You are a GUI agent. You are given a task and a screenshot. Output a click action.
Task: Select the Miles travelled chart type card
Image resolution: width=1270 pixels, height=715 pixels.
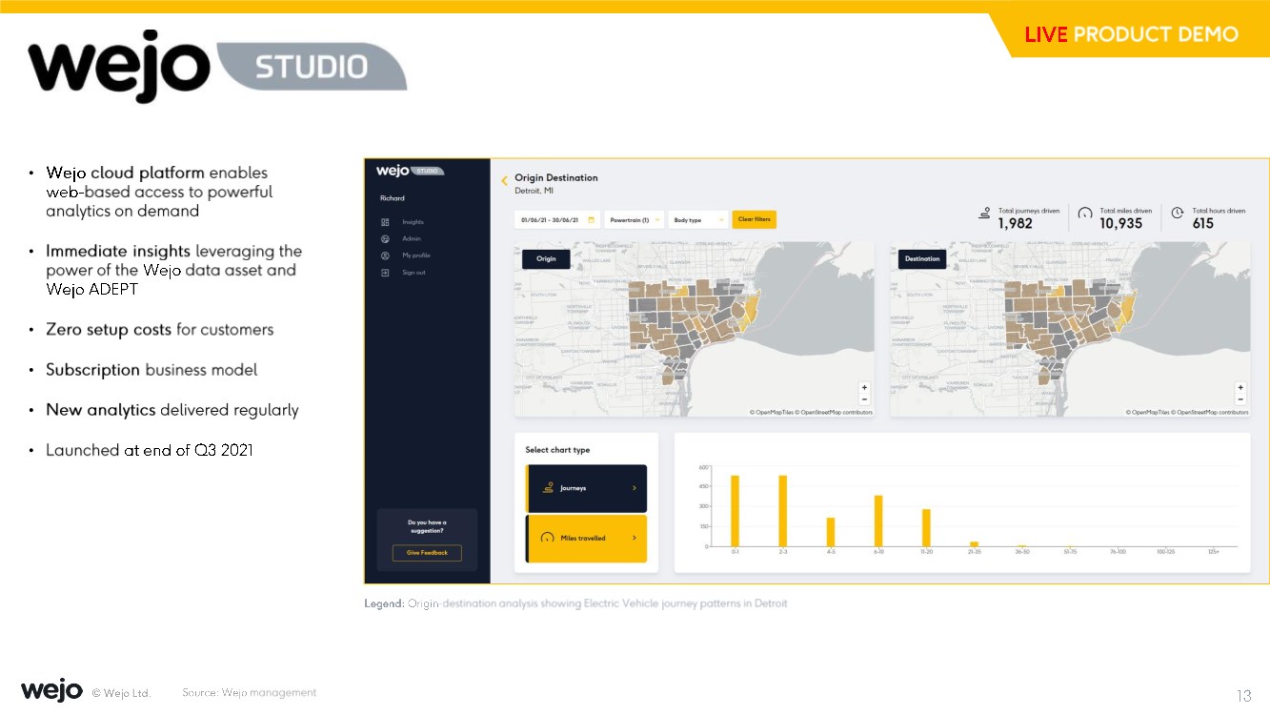(586, 539)
